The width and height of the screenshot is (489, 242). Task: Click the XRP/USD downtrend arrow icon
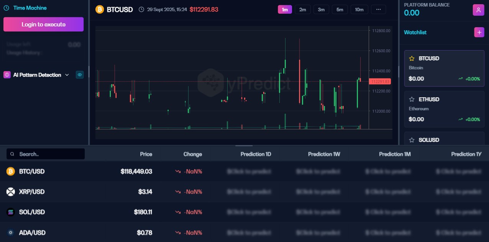coord(178,192)
